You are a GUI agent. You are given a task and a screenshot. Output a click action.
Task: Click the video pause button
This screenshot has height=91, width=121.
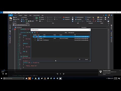point(60,74)
